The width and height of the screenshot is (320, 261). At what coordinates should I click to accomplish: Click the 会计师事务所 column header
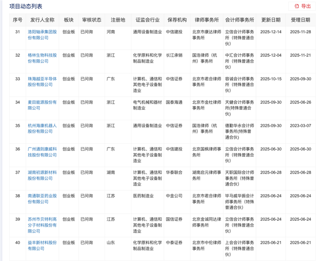click(x=240, y=20)
